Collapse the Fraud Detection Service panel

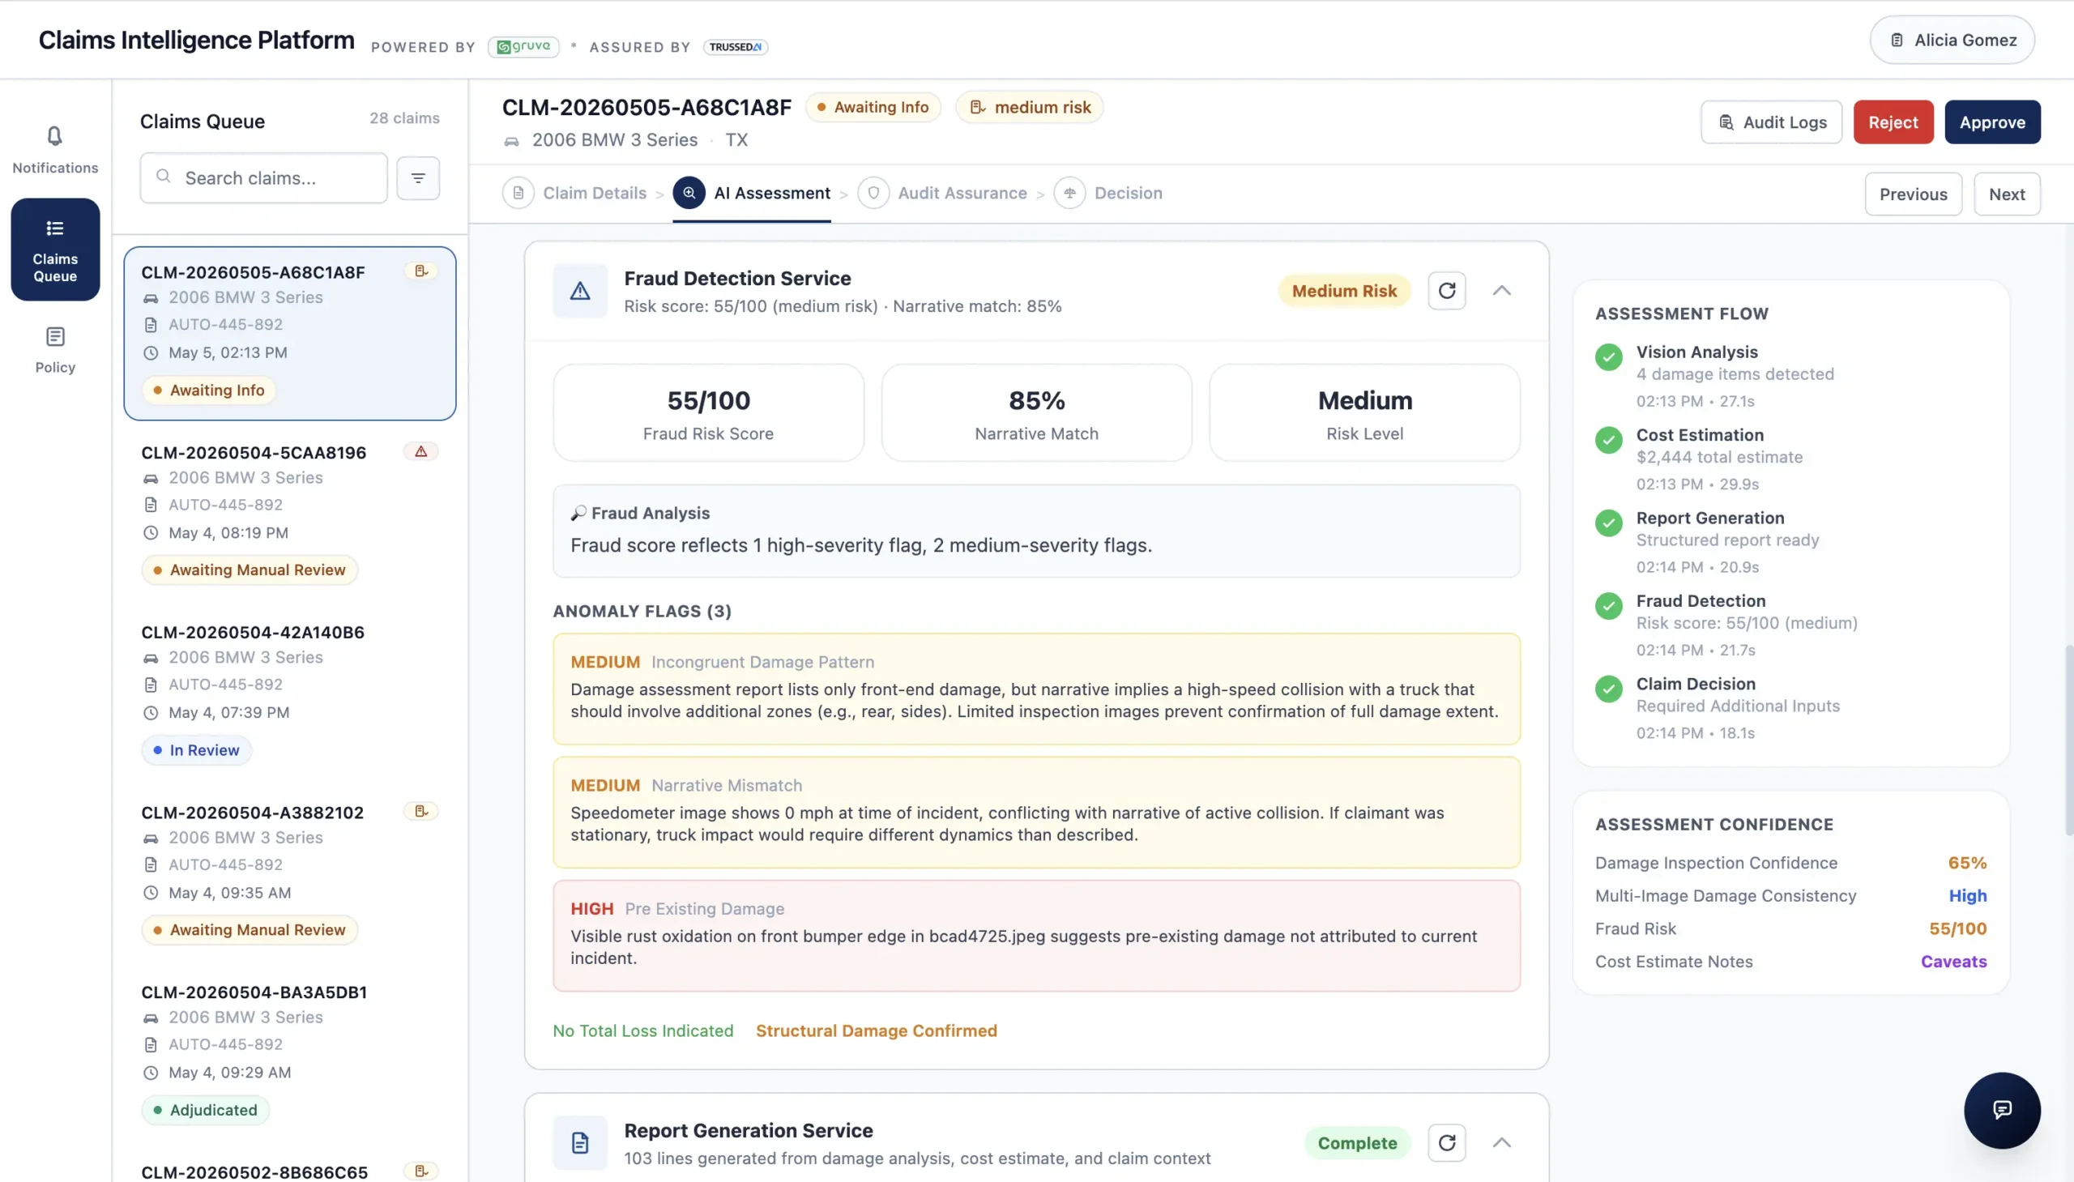(x=1502, y=291)
